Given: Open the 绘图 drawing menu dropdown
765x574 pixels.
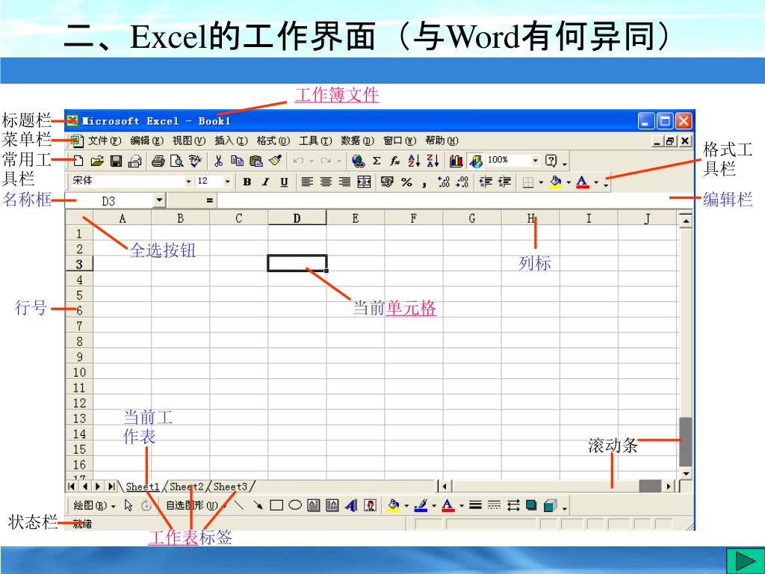Looking at the screenshot, I should [95, 506].
